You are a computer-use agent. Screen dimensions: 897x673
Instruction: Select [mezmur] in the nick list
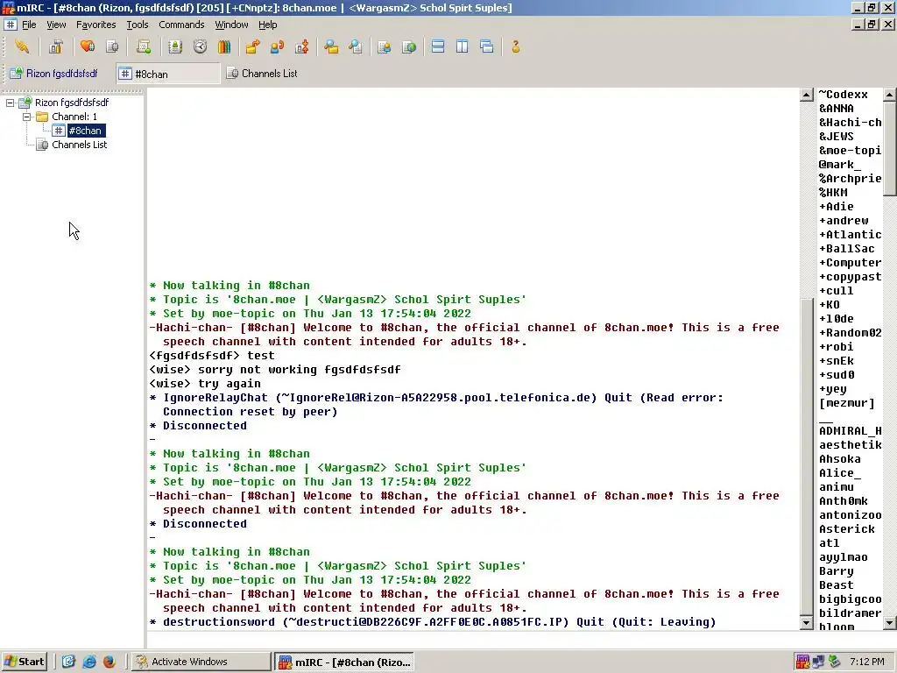pyautogui.click(x=847, y=403)
